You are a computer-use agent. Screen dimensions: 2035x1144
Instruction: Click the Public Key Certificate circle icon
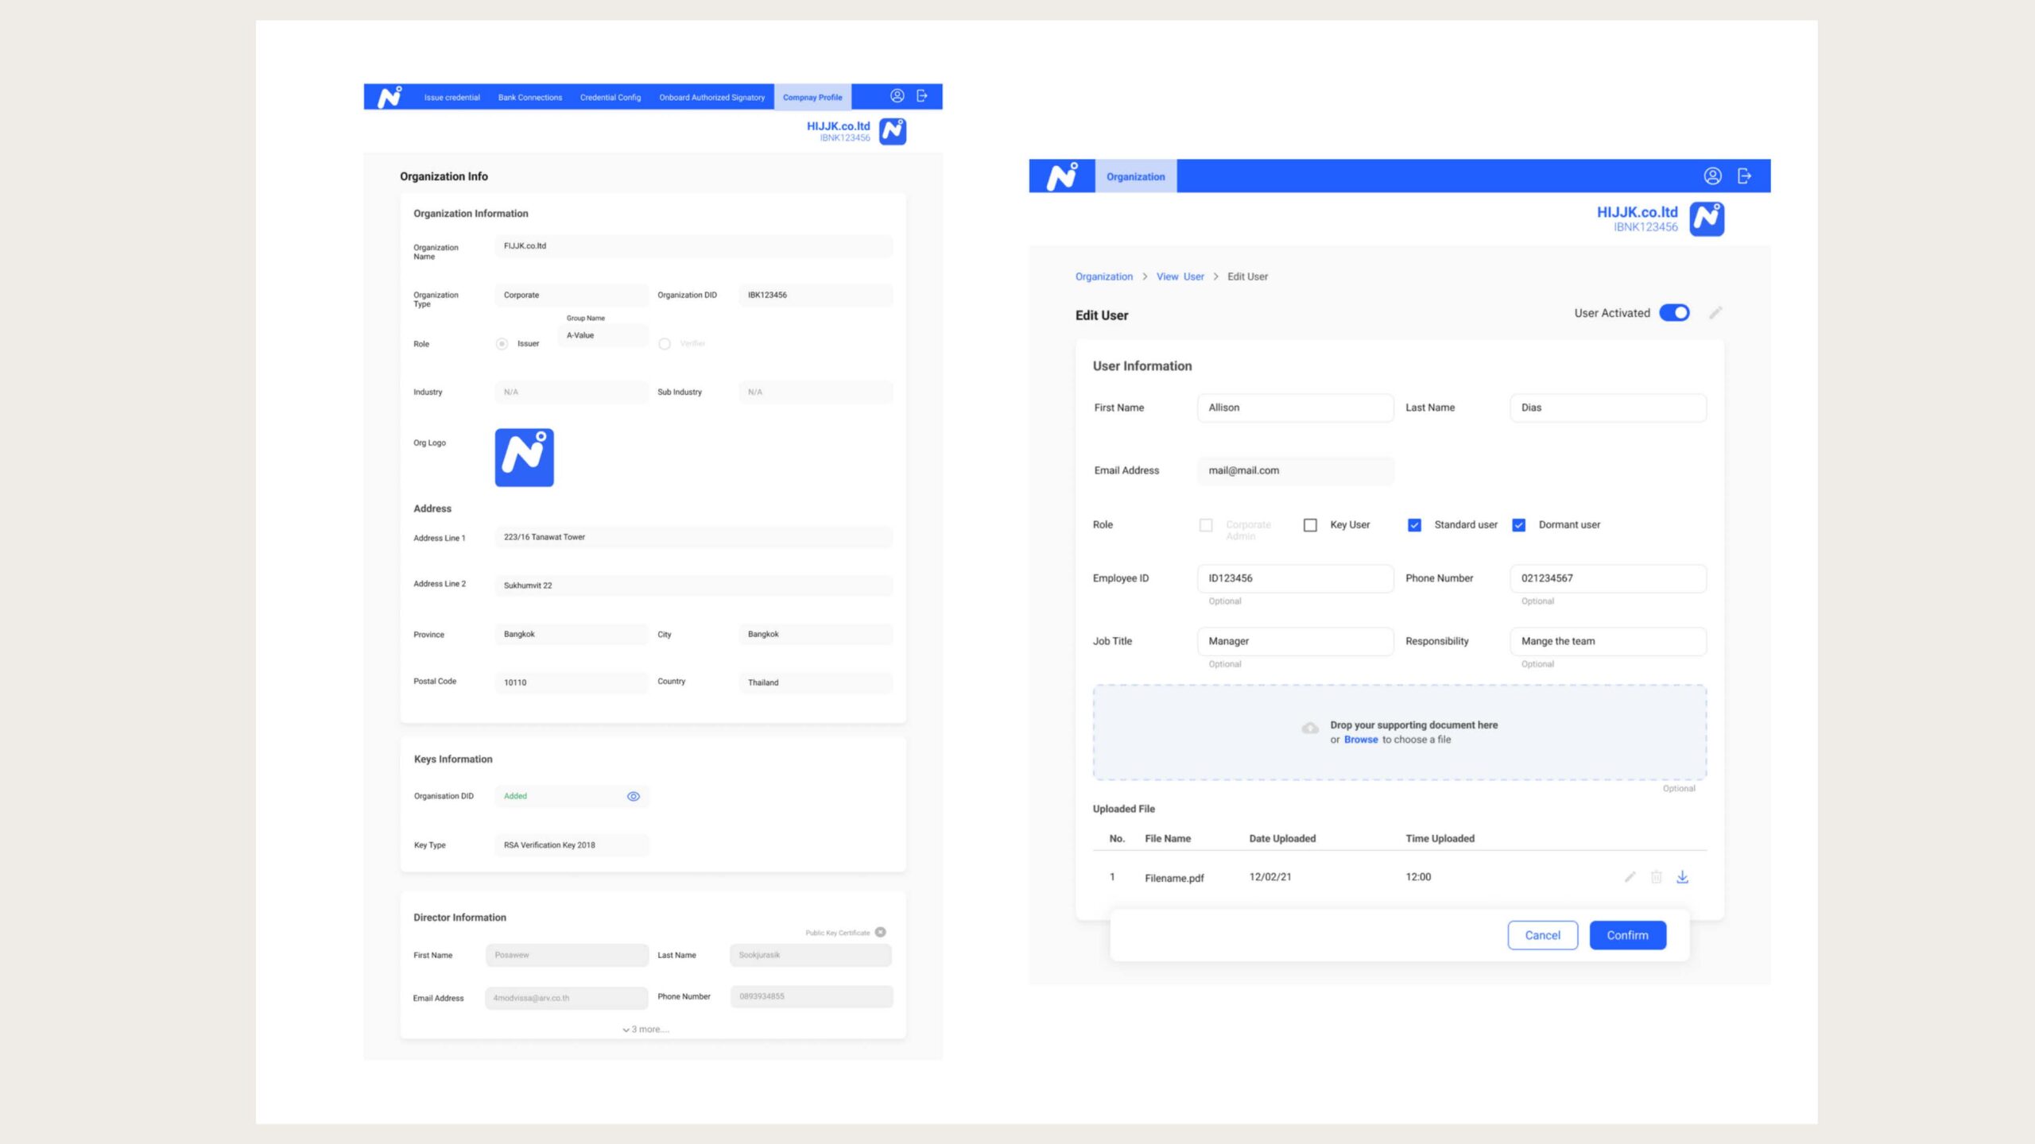pos(880,932)
